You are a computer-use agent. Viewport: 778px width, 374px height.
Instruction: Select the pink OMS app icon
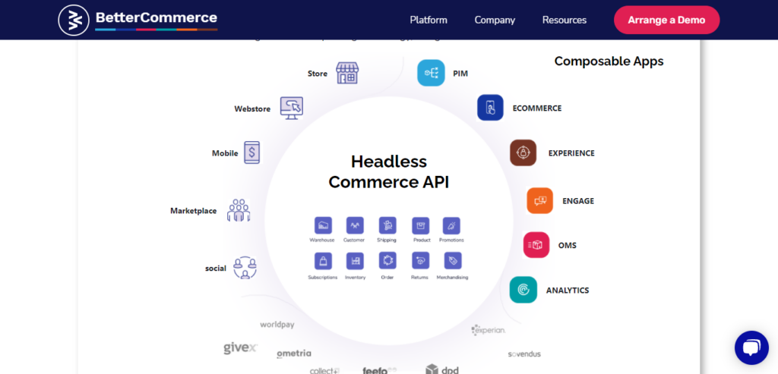coord(536,245)
